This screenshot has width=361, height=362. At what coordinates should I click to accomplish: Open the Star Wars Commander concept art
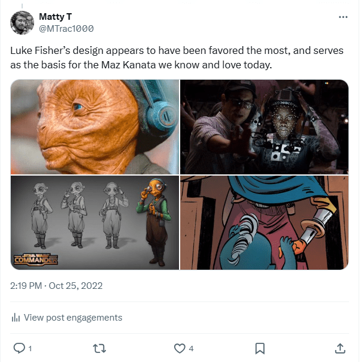click(x=95, y=222)
